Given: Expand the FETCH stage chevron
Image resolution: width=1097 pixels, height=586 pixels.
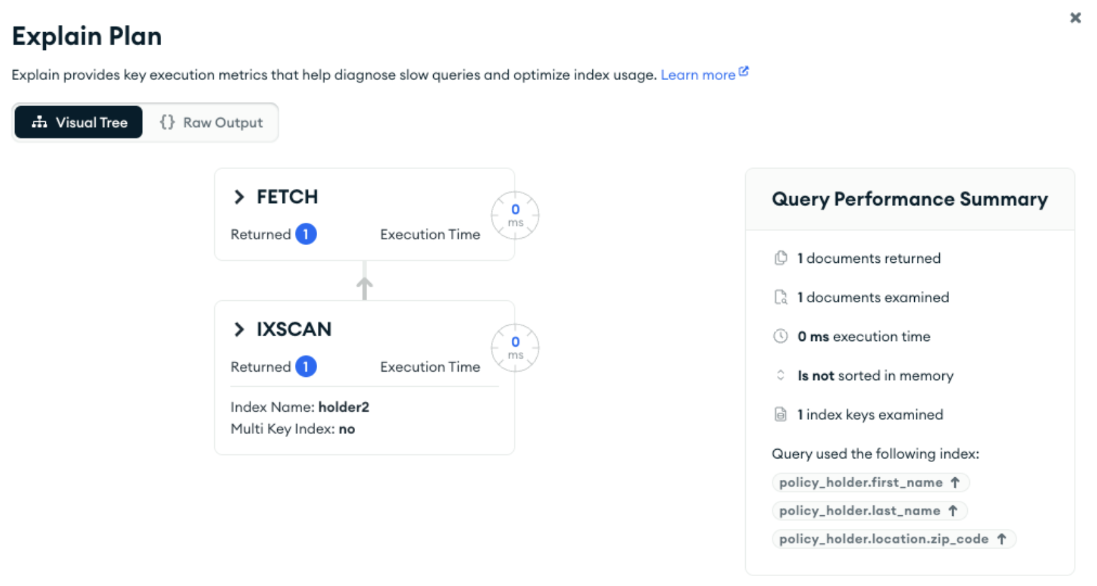Looking at the screenshot, I should point(239,197).
